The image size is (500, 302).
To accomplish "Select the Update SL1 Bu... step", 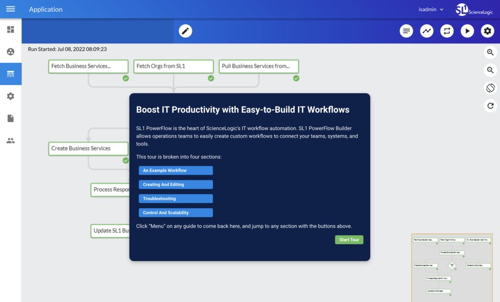I will coord(110,231).
